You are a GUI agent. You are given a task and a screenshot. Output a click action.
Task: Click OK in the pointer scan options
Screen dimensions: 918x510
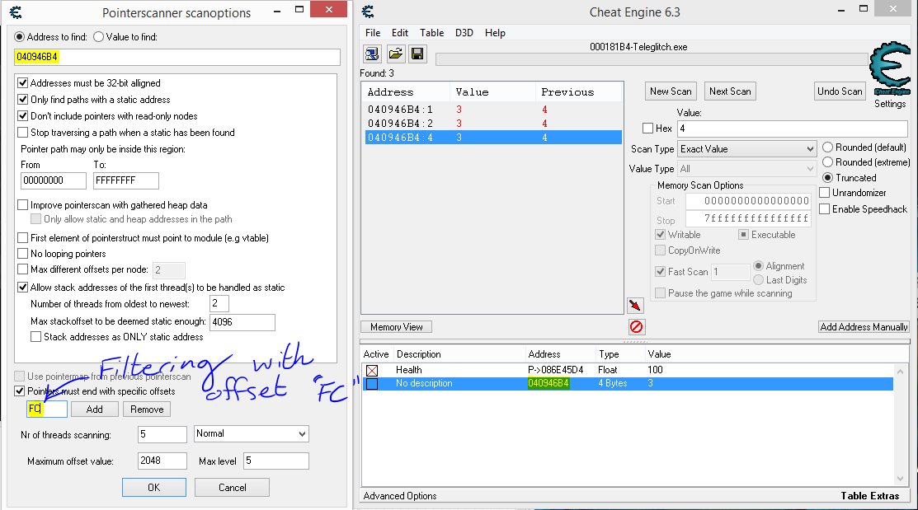154,487
